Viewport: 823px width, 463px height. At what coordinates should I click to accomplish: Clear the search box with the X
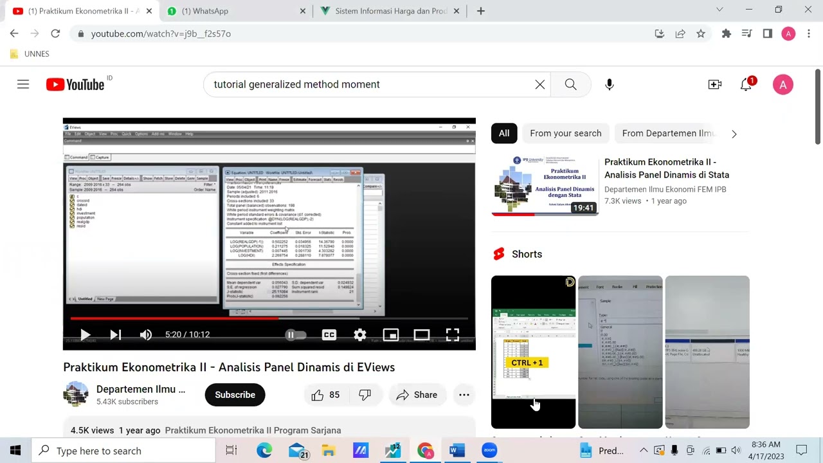click(540, 84)
